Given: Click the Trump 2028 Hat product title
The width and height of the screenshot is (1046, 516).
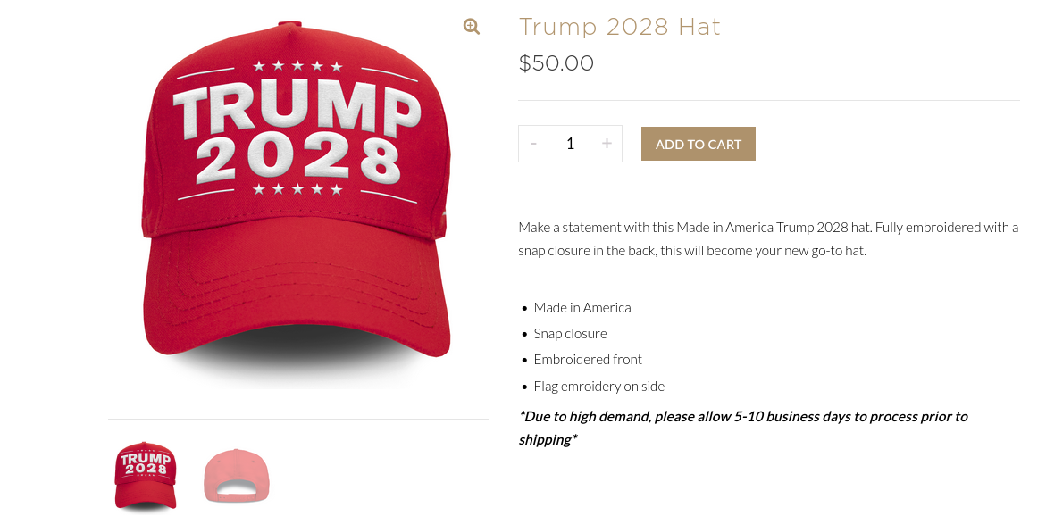Looking at the screenshot, I should point(620,27).
